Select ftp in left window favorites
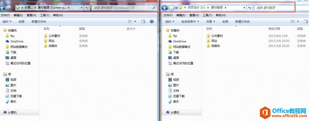The height and width of the screenshot is (121, 309). 10,36
